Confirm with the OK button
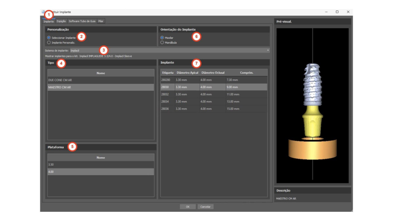 (188, 207)
